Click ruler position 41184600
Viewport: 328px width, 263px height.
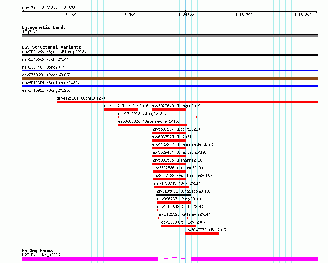185,15
